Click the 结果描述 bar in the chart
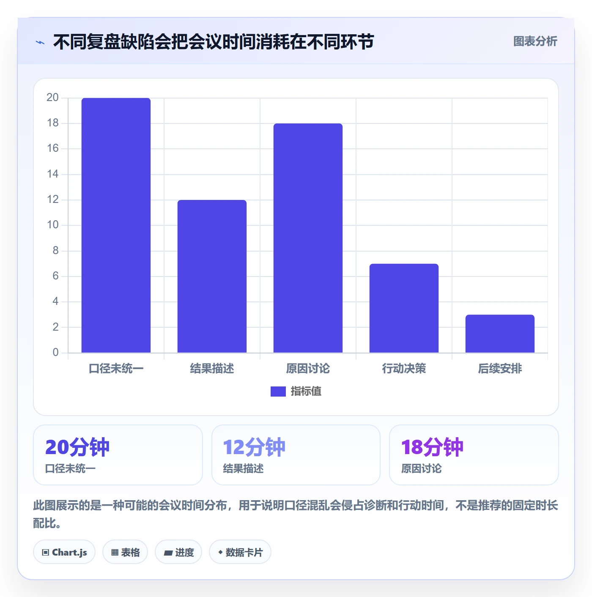 pos(212,276)
